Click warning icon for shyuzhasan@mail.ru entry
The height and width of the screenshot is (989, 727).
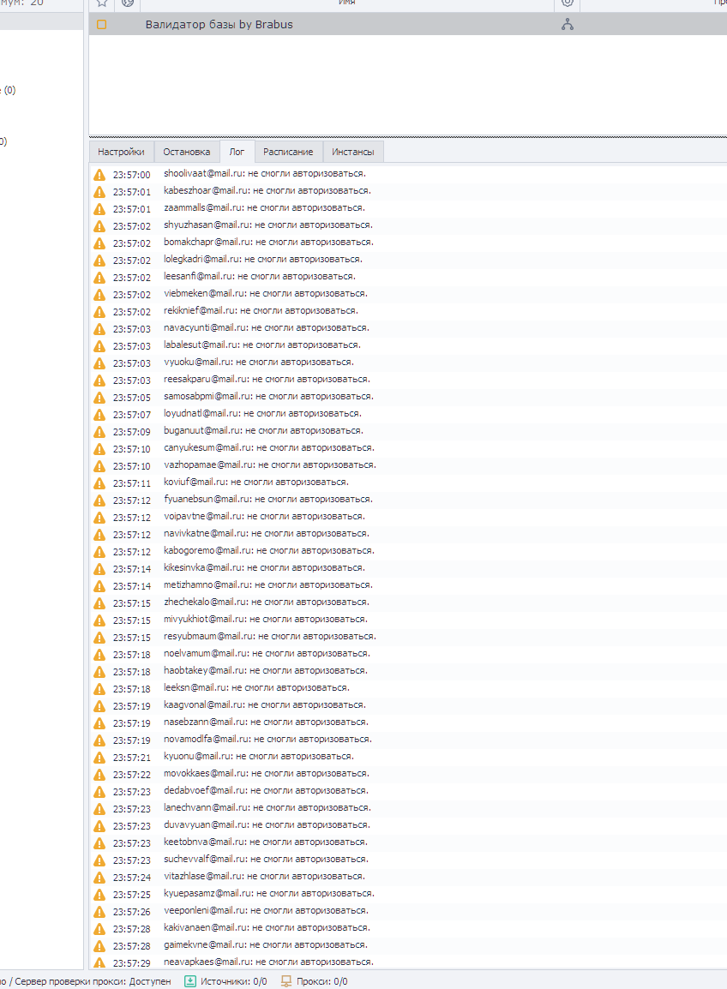[99, 225]
